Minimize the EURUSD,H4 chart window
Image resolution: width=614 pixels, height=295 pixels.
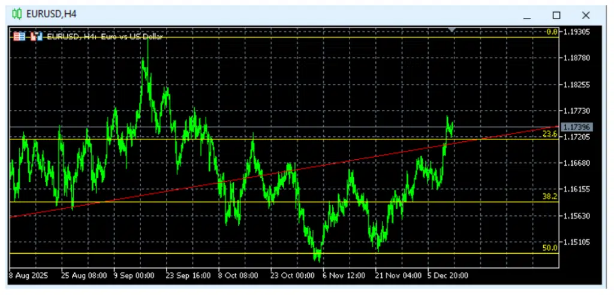(527, 15)
